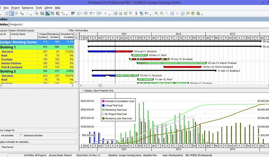
Task: Open the Tools menu
Action: (x=39, y=8)
